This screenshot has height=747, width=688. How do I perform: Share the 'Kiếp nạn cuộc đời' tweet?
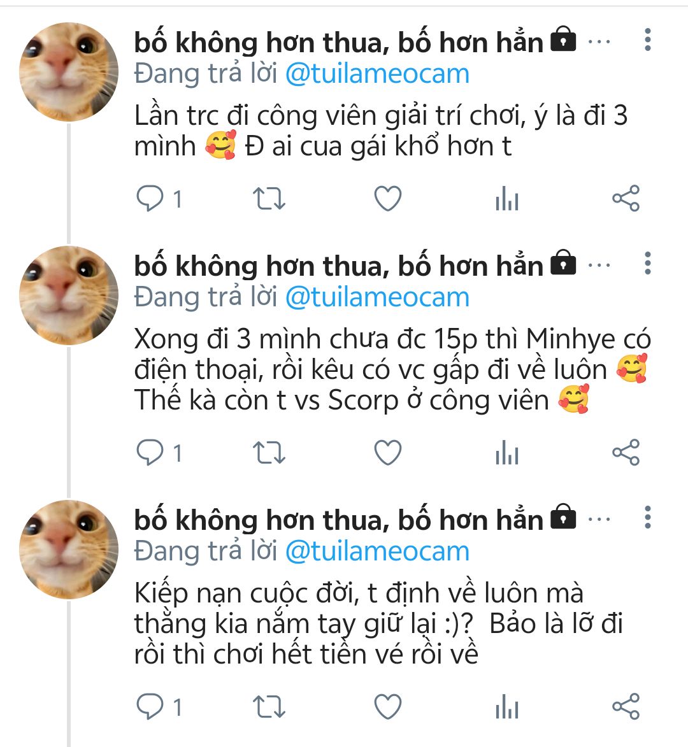[x=626, y=707]
